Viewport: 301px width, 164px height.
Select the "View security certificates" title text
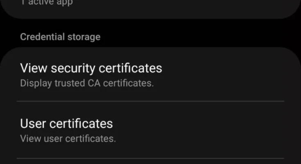[x=91, y=68]
